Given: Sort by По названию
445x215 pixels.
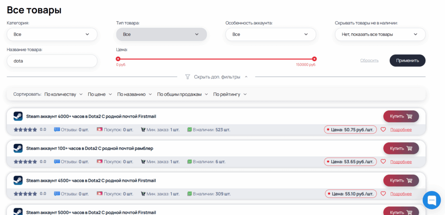Looking at the screenshot, I should 135,94.
